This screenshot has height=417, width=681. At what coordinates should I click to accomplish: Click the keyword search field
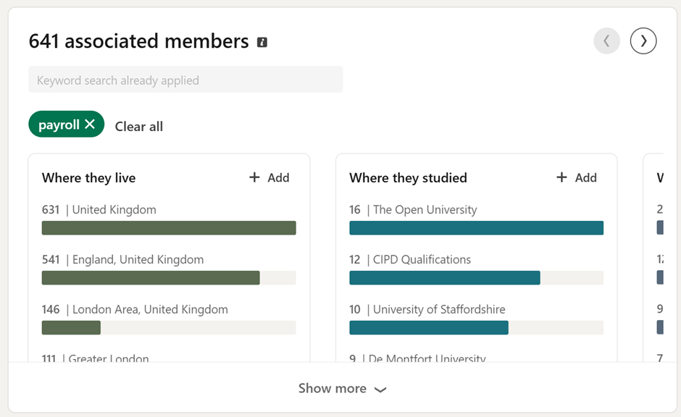point(185,80)
